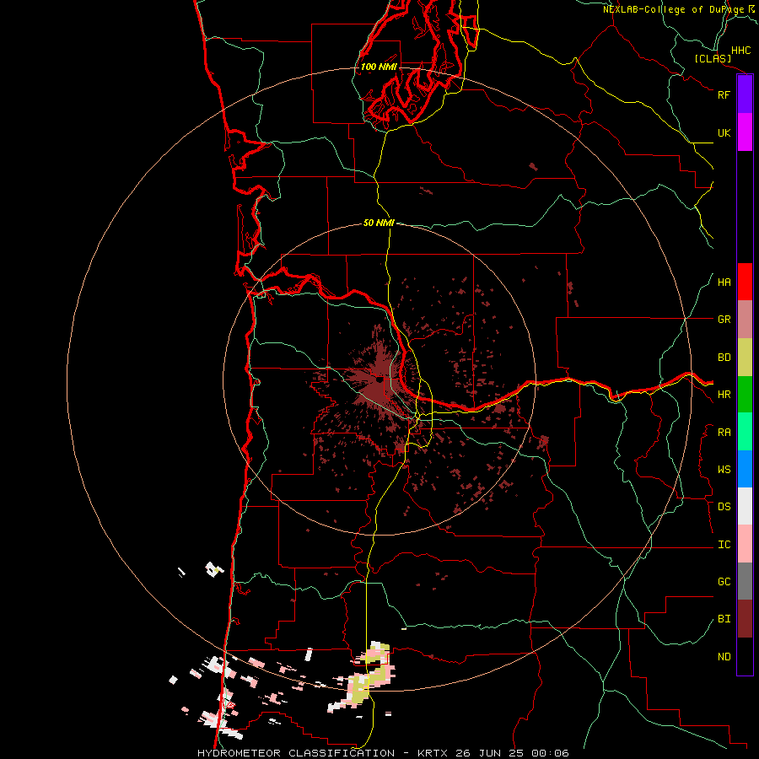Click the NEXLAB-College of DuPage text
The width and height of the screenshot is (759, 759).
coord(673,9)
